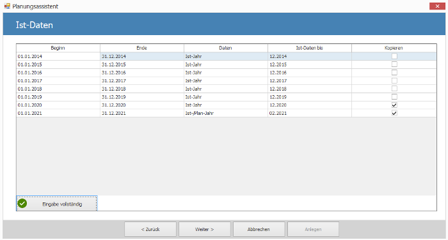This screenshot has width=448, height=240.
Task: Select the 01.01.2020 Beginn cell
Action: 58,105
